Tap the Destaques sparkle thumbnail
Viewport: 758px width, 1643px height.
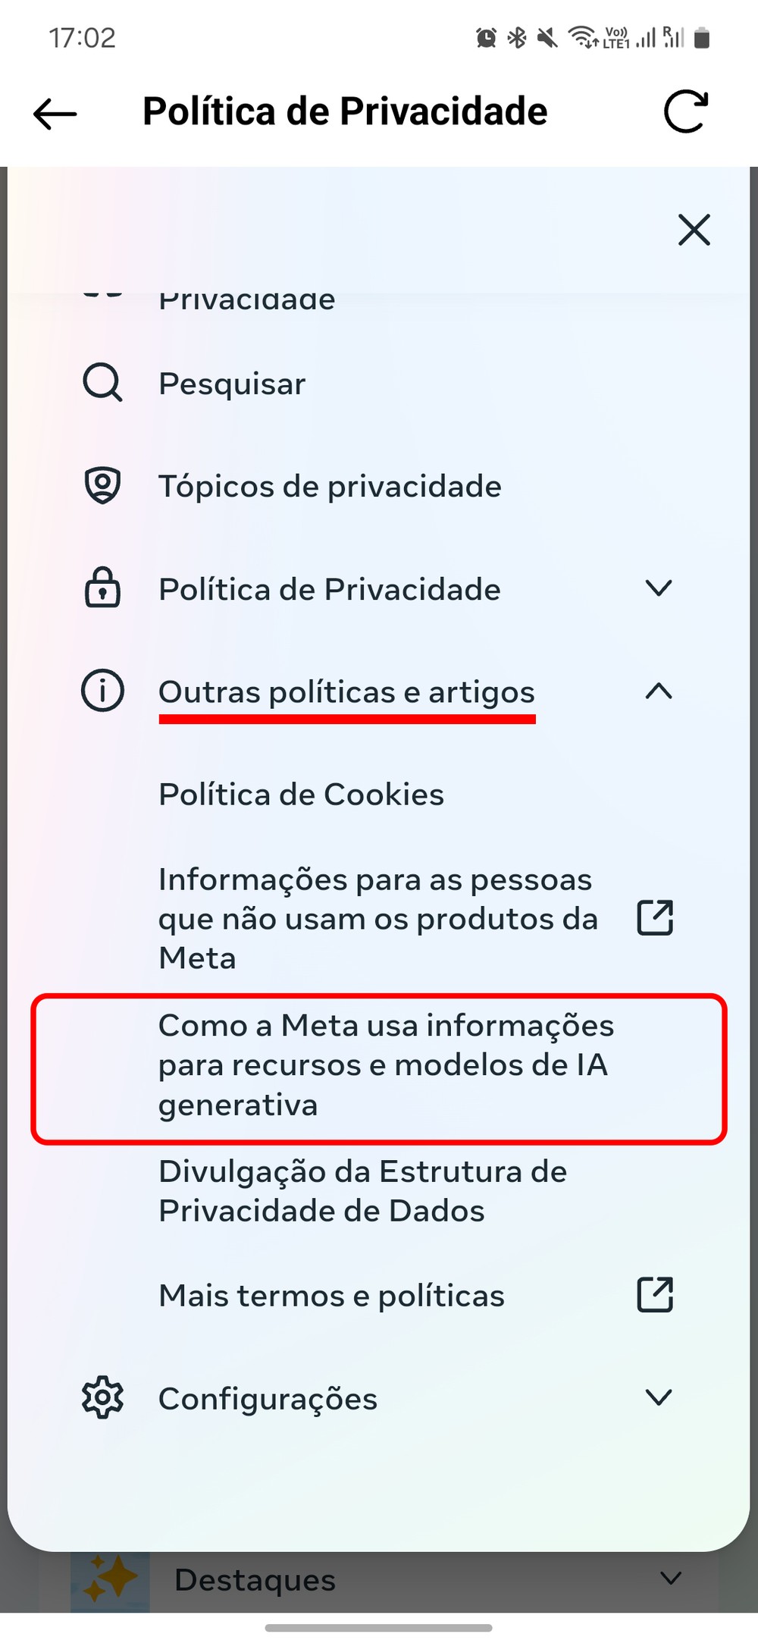(x=111, y=1579)
